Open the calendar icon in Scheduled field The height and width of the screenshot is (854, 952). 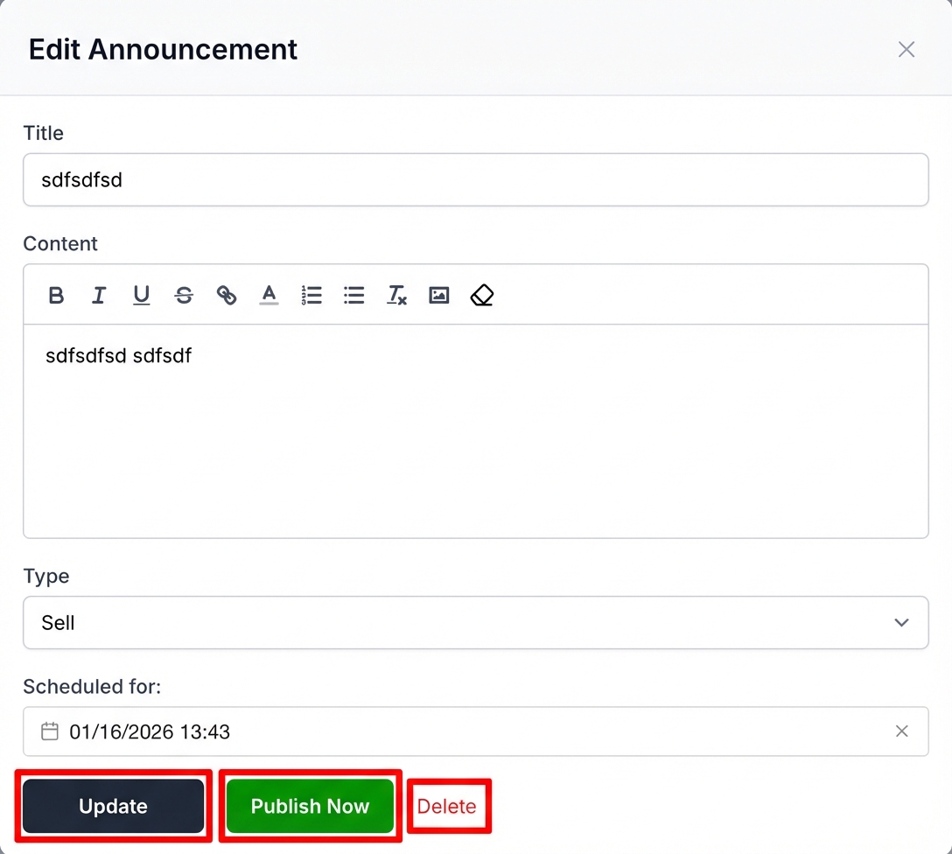click(50, 731)
